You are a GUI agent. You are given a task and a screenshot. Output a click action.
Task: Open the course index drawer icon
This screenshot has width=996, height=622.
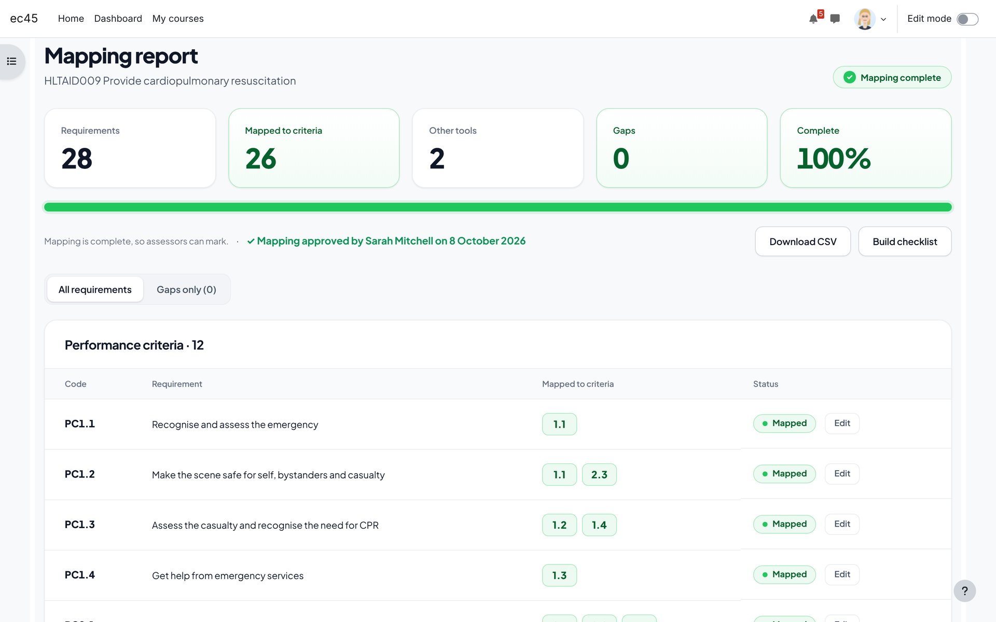point(11,62)
